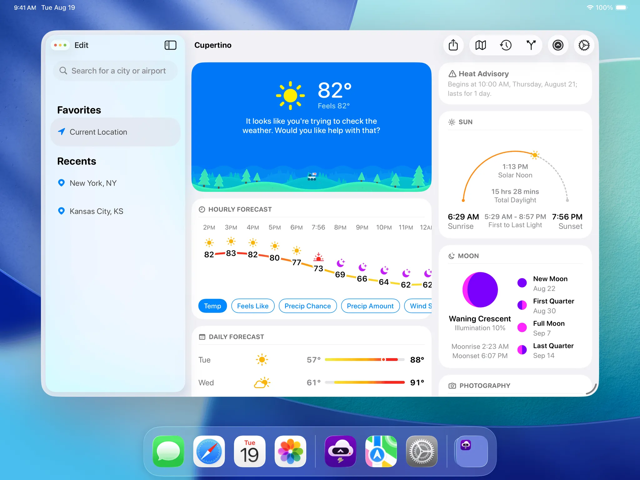Viewport: 640px width, 480px height.
Task: Open the weather history clock icon
Action: coord(506,45)
